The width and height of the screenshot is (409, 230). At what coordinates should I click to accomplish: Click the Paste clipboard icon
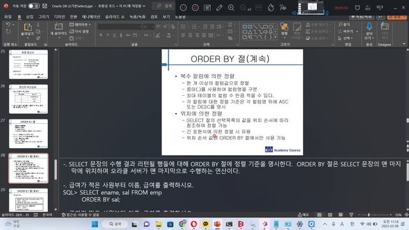(x=27, y=27)
